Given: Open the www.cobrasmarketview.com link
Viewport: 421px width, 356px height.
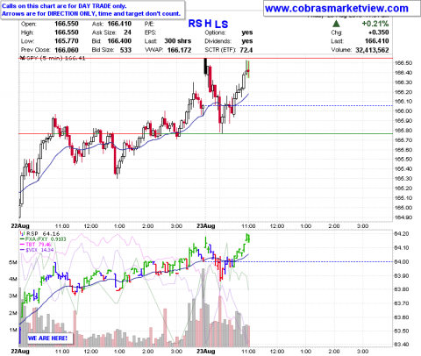Looking at the screenshot, I should (x=336, y=9).
